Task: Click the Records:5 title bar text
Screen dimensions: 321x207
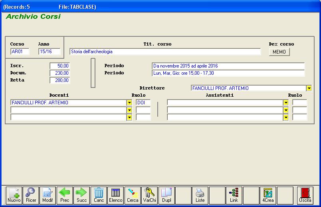Action: pos(17,7)
